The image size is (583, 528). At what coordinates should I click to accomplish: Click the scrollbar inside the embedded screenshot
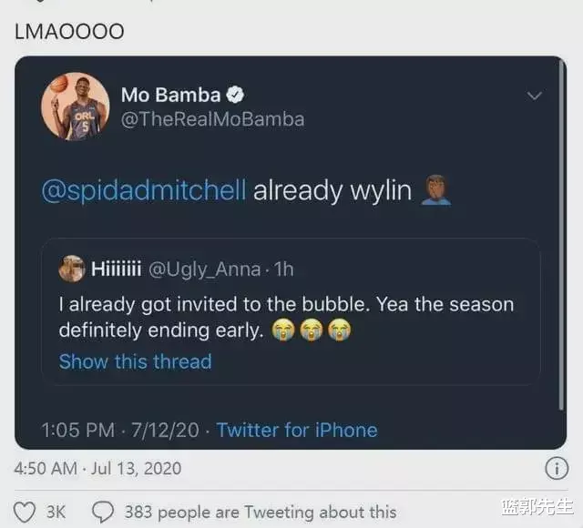coord(561,235)
